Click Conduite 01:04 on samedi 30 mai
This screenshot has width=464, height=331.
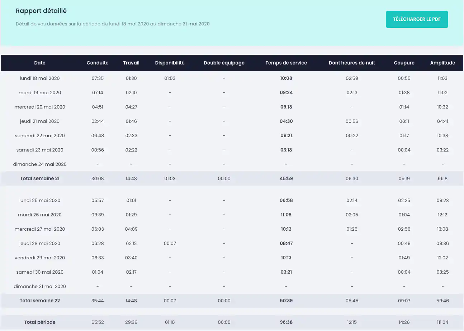(x=98, y=272)
